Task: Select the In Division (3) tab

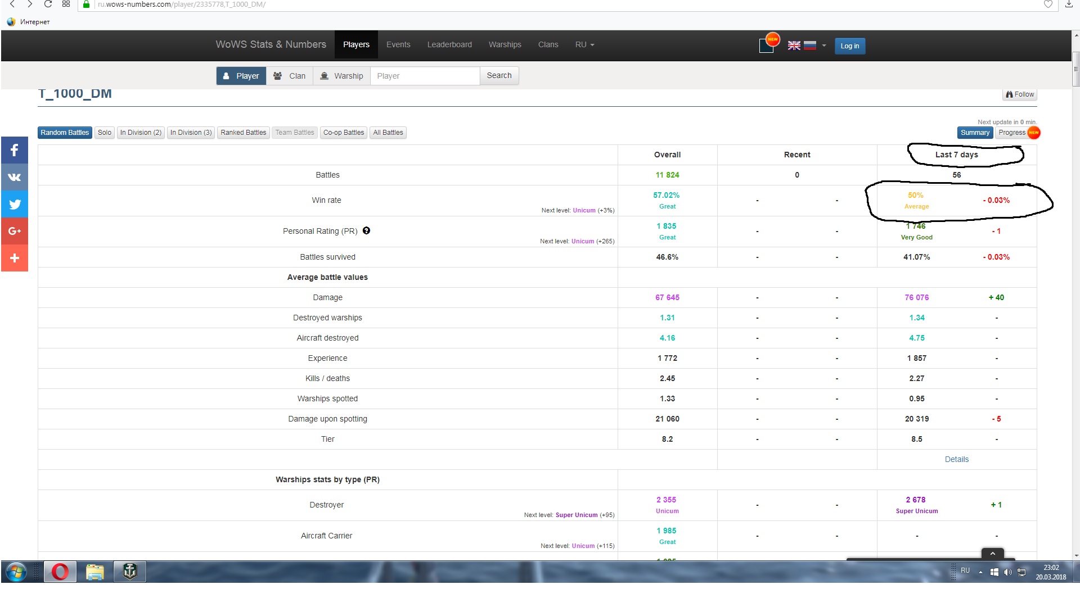Action: click(191, 133)
